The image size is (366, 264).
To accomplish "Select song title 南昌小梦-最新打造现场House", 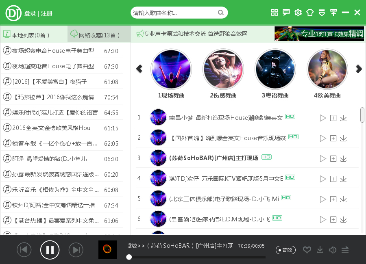I will click(x=226, y=118).
